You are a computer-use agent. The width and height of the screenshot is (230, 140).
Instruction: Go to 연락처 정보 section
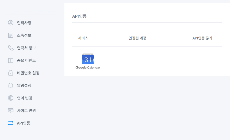click(26, 48)
